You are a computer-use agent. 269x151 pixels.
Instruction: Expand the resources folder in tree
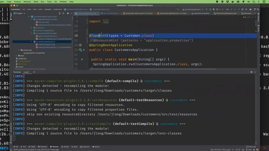19,50
